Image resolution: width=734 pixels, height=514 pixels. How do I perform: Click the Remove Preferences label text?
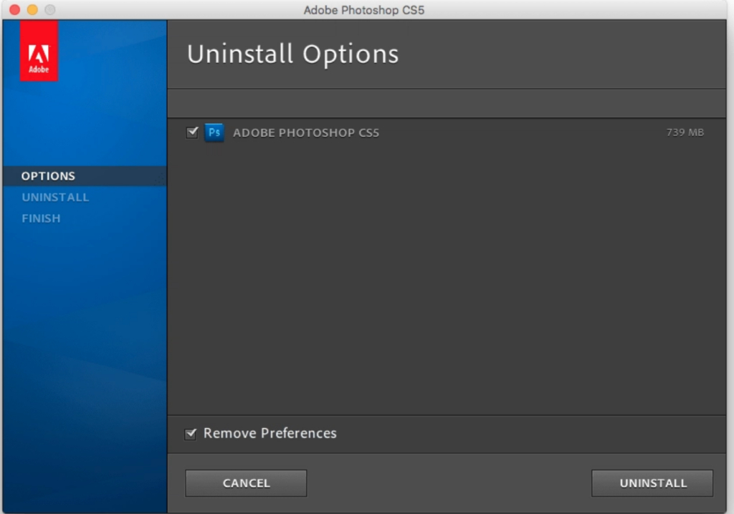coord(270,433)
